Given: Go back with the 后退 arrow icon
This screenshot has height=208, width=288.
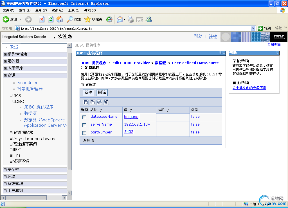Looking at the screenshot, I should pos(6,19).
